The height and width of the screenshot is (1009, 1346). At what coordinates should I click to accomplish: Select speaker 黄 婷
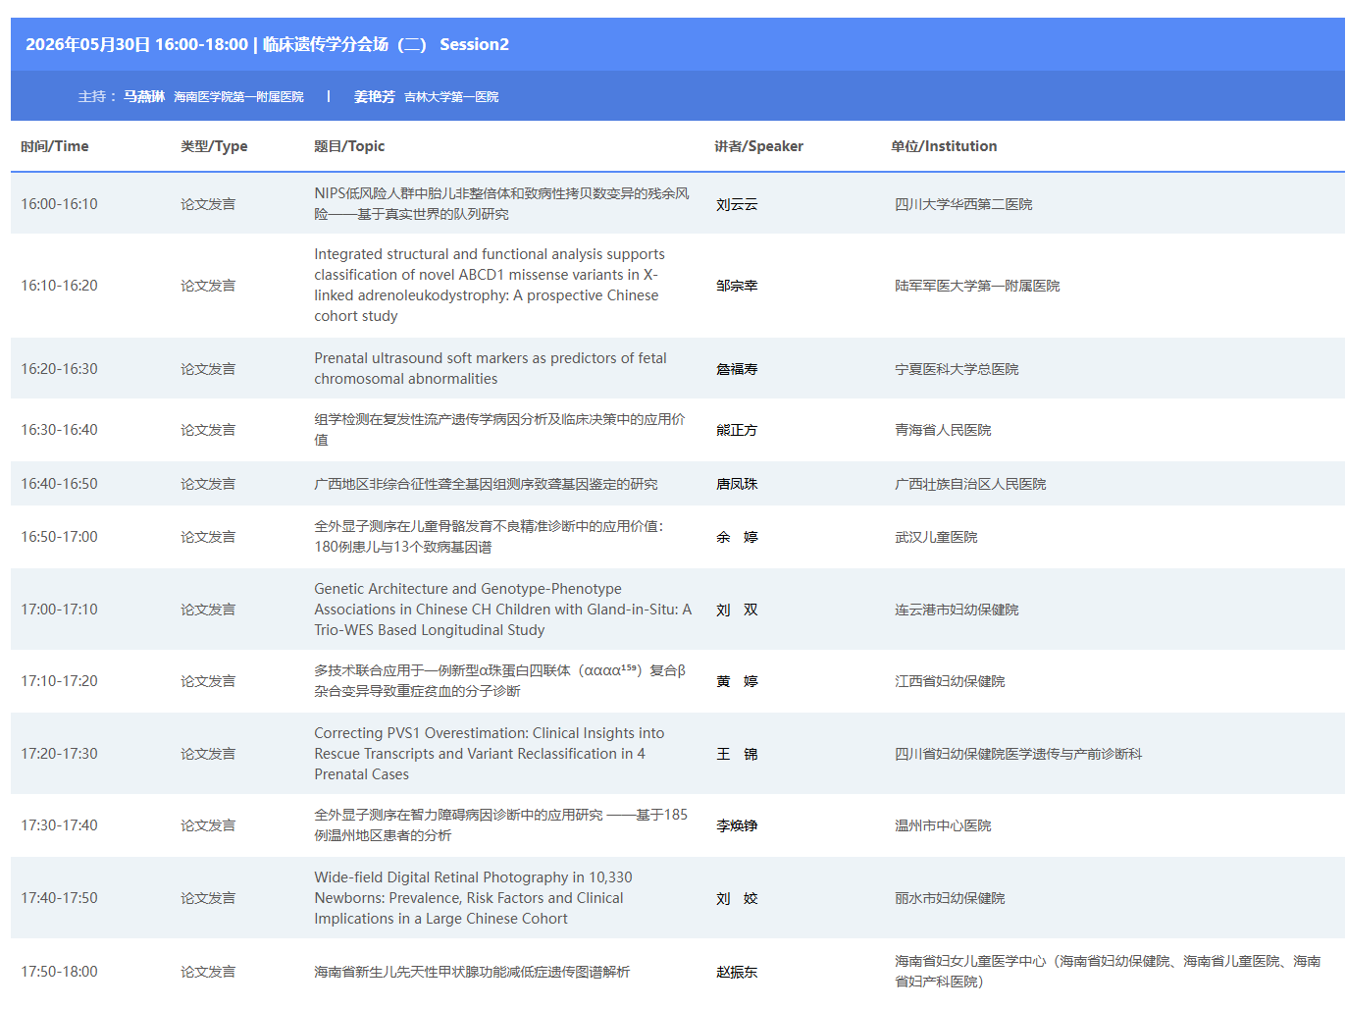(x=737, y=681)
